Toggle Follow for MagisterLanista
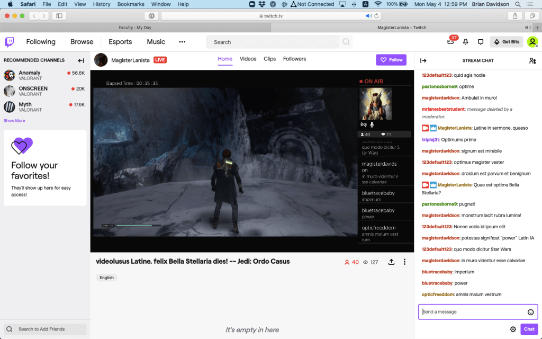The height and width of the screenshot is (339, 542). [391, 60]
